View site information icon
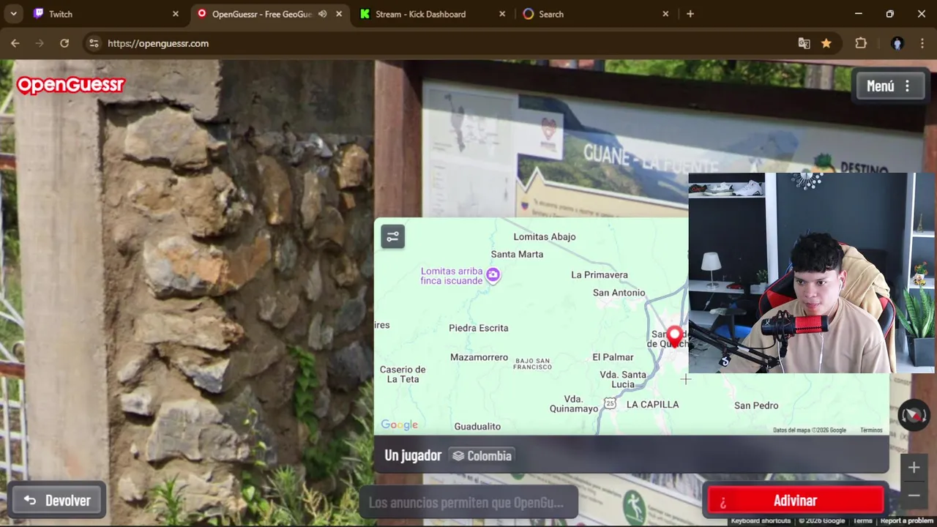Viewport: 937px width, 527px height. 94,43
